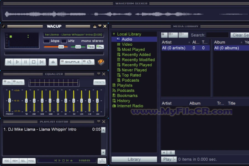This screenshot has width=249, height=166.
Task: Stop playback using main window Stop button
Action: pos(34,62)
